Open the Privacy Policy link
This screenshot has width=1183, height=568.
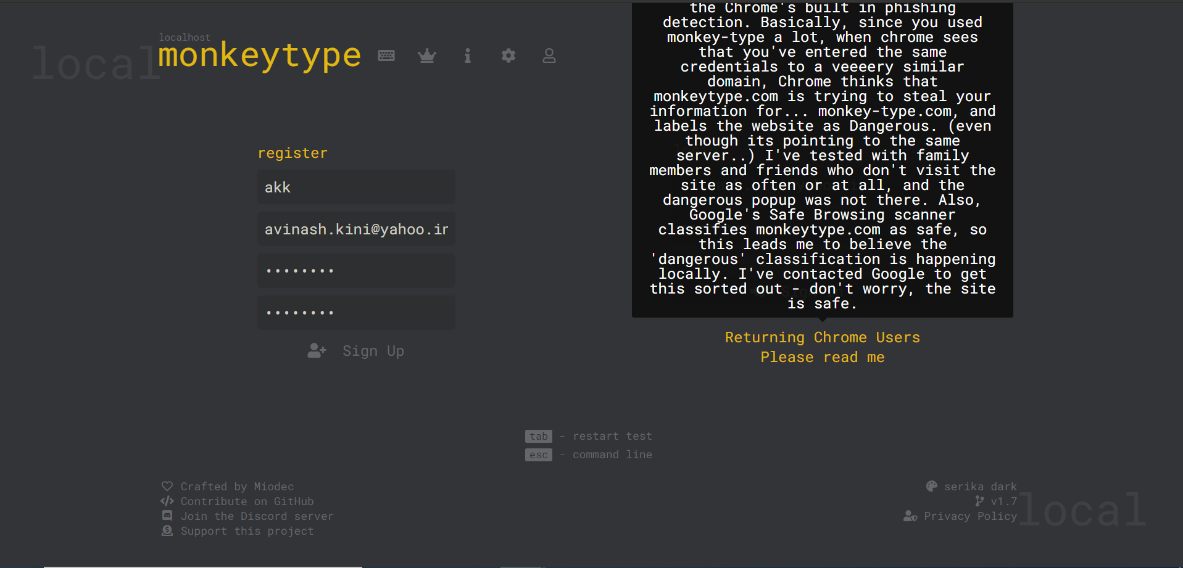coord(970,516)
